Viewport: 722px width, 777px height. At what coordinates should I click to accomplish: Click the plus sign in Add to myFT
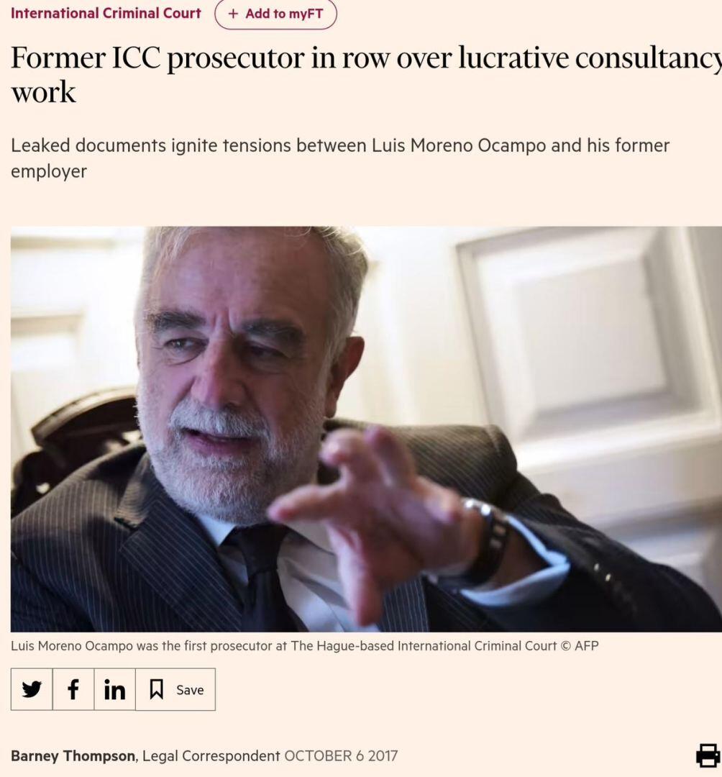(x=233, y=14)
